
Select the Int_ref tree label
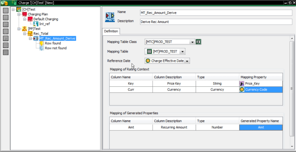pyautogui.click(x=44, y=24)
